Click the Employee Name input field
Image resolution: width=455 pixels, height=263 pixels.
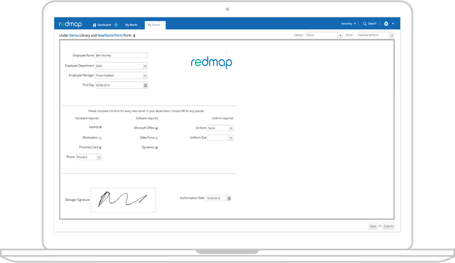tap(121, 55)
